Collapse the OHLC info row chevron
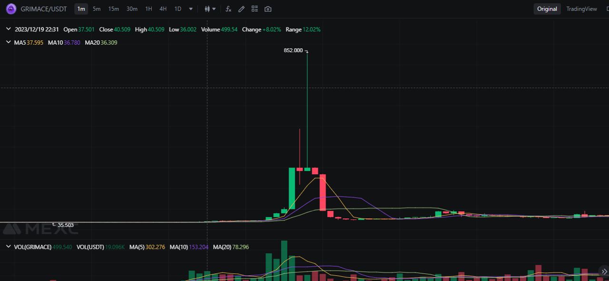609x281 pixels. (x=9, y=29)
